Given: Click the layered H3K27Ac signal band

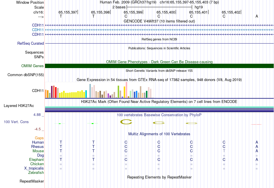Looking at the screenshot, I should [x=159, y=109].
